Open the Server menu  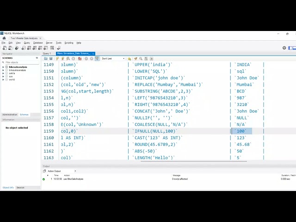49,43
